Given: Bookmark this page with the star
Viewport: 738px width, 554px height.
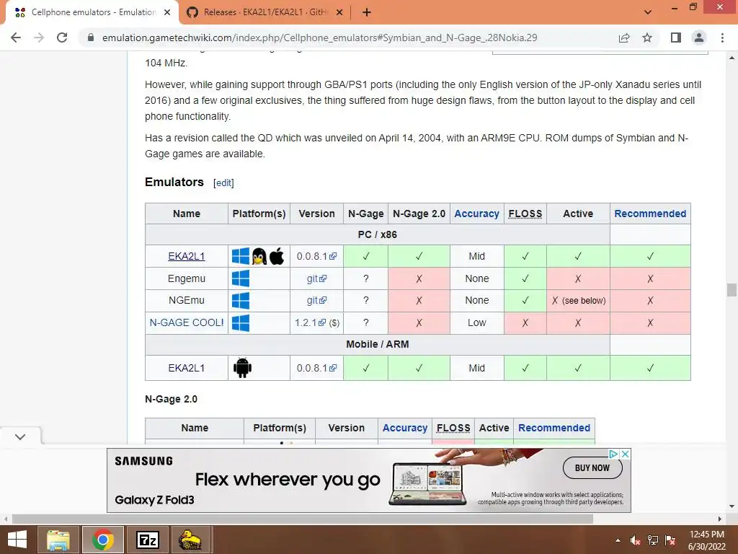Looking at the screenshot, I should tap(647, 38).
